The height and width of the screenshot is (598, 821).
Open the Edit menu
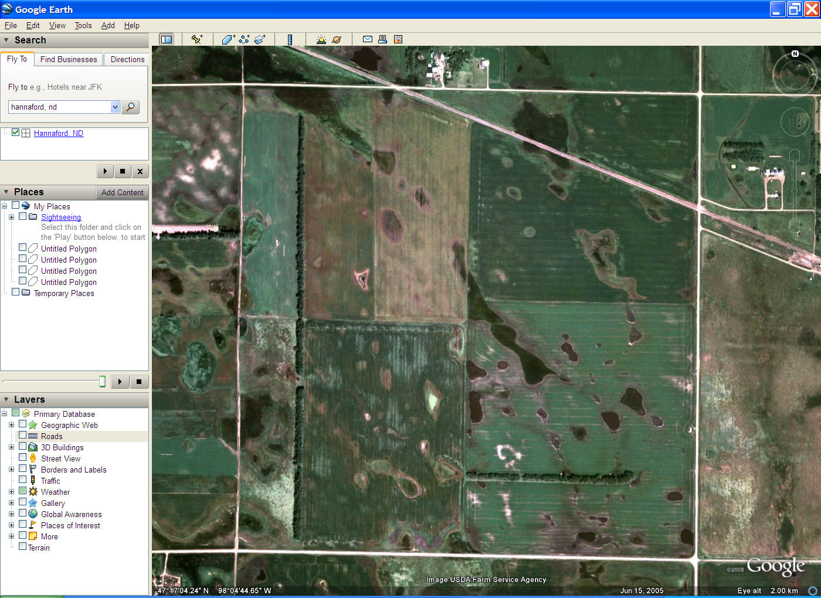tap(33, 25)
